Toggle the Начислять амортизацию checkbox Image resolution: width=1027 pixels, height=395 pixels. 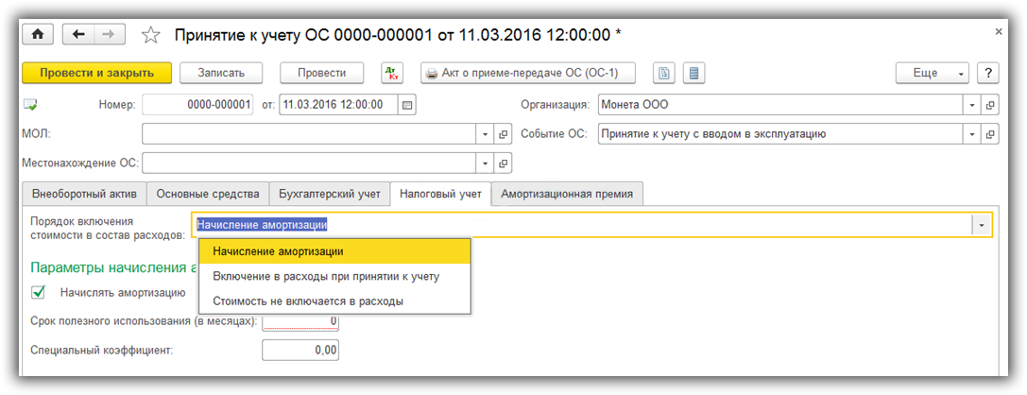pos(39,292)
